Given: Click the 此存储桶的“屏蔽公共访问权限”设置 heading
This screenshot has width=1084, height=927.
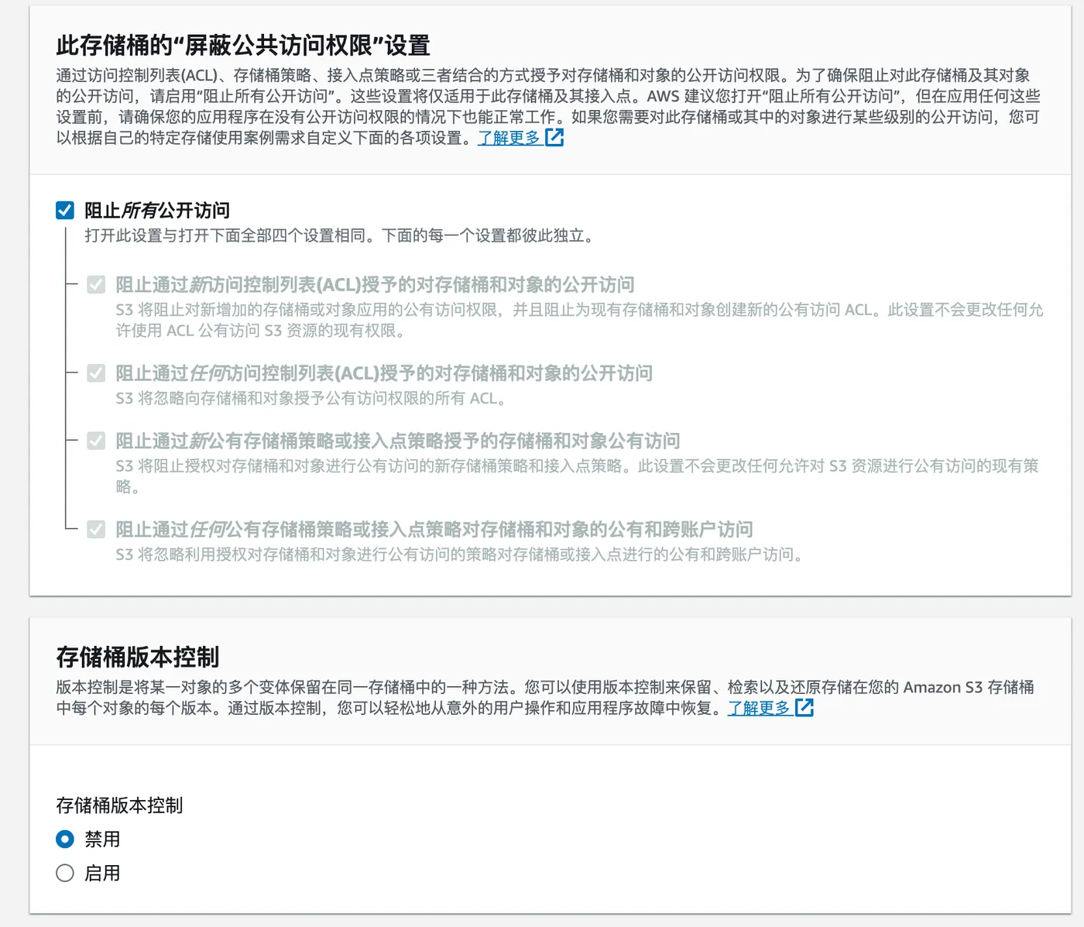Looking at the screenshot, I should tap(243, 46).
